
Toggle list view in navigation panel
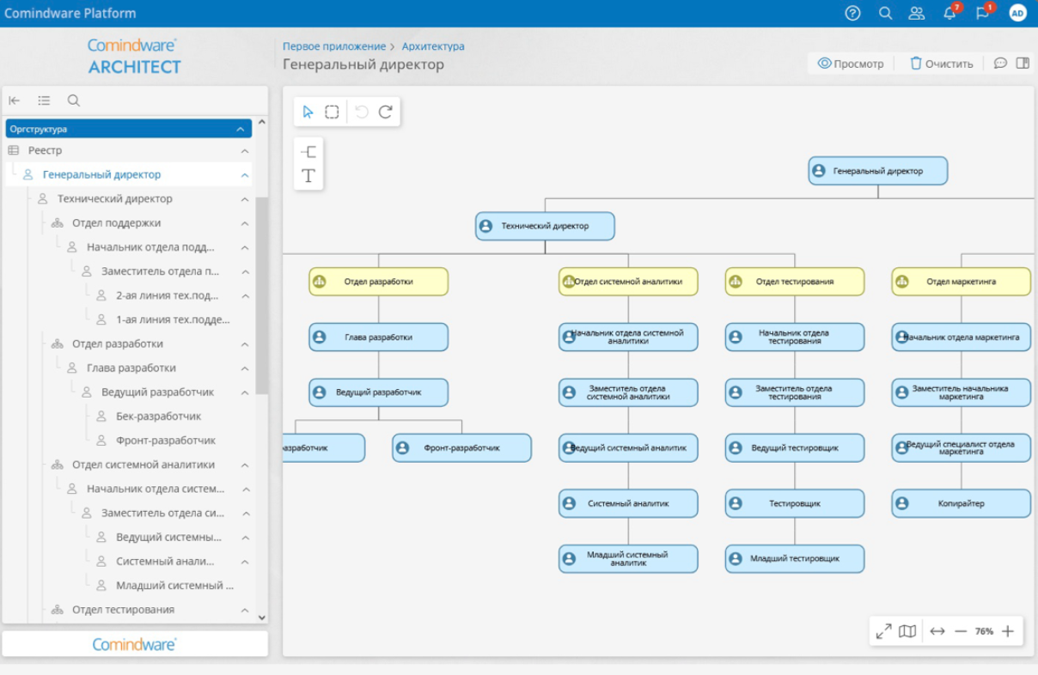(44, 100)
